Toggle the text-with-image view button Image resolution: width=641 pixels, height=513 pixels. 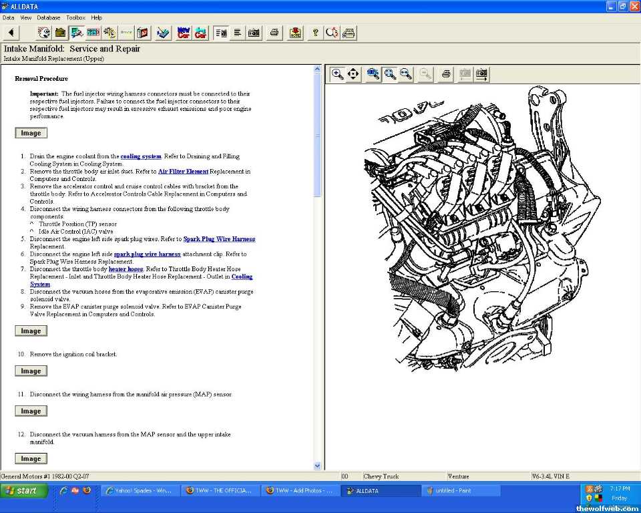pos(221,32)
